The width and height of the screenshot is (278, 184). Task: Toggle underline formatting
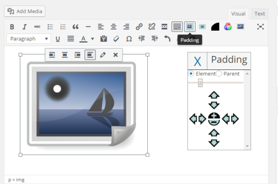[57, 38]
